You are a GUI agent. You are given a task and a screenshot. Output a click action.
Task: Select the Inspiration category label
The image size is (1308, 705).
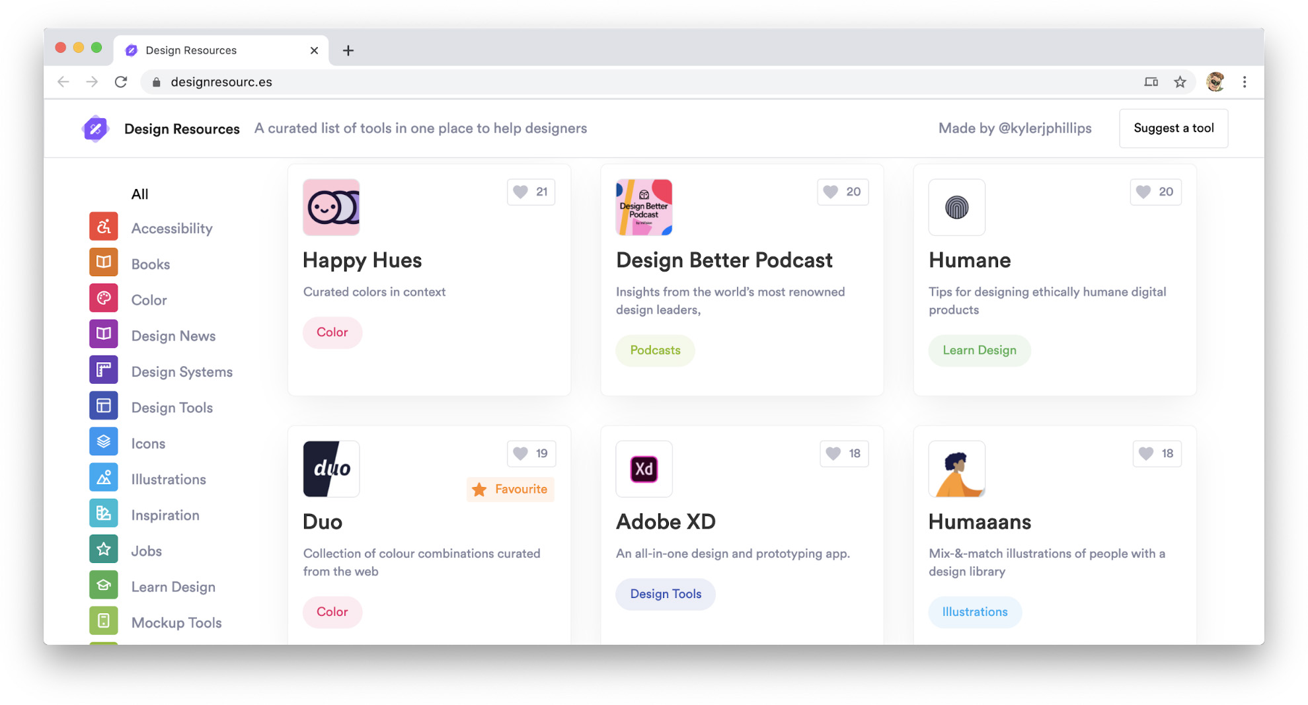click(x=165, y=515)
